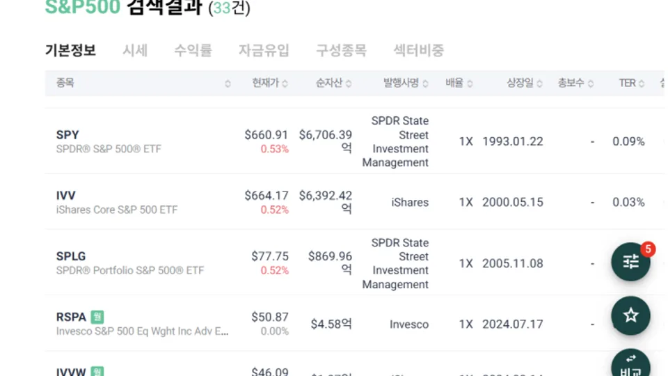Sort by 총보수 column arrows
This screenshot has height=376, width=668.
[x=591, y=84]
